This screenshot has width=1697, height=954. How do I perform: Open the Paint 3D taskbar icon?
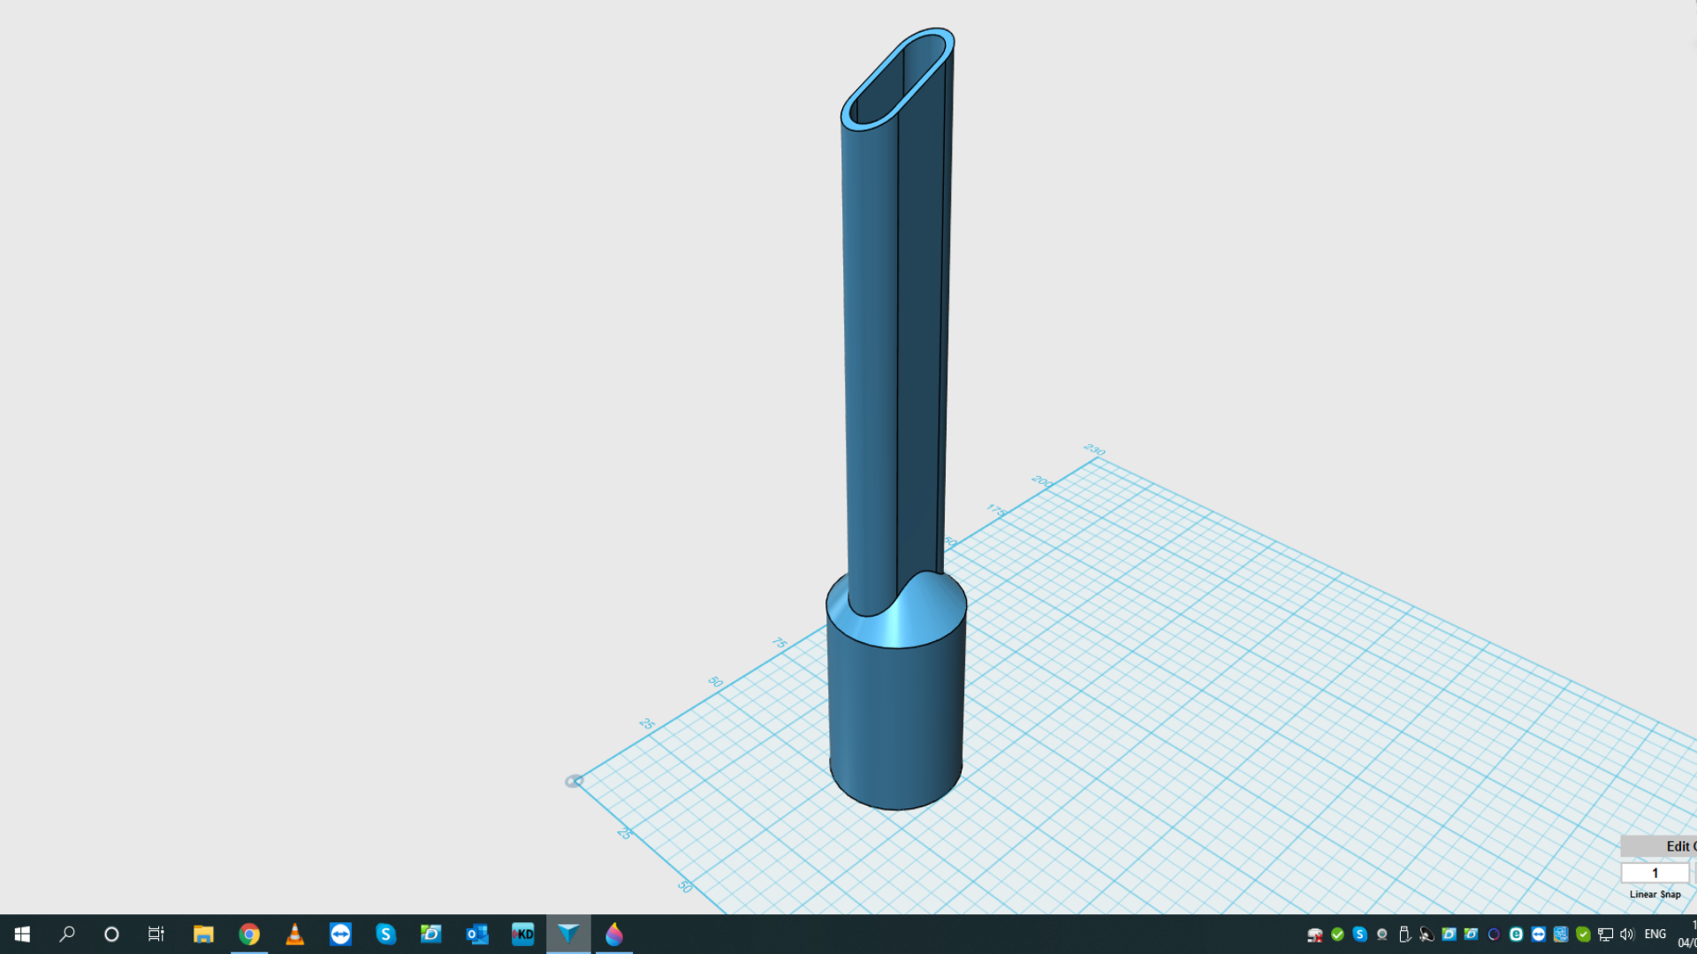614,934
